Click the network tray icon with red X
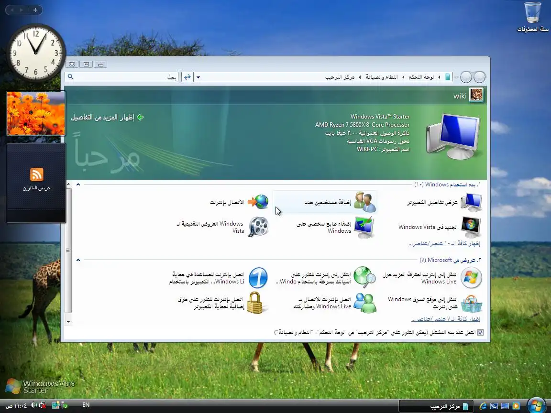Viewport: 551px width, 413px height. [43, 405]
